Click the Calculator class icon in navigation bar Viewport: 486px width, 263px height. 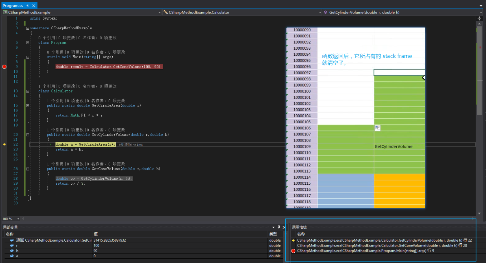pyautogui.click(x=166, y=12)
